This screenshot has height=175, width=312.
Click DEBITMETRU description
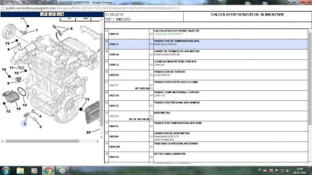[x=162, y=113]
